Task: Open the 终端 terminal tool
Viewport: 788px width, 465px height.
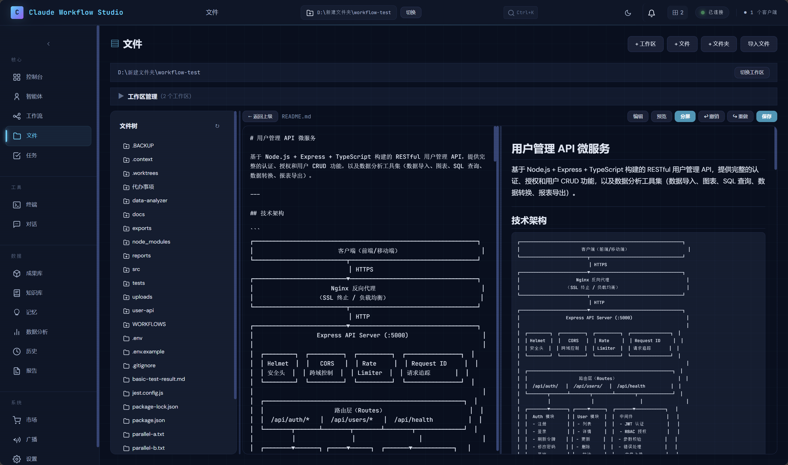Action: click(48, 205)
